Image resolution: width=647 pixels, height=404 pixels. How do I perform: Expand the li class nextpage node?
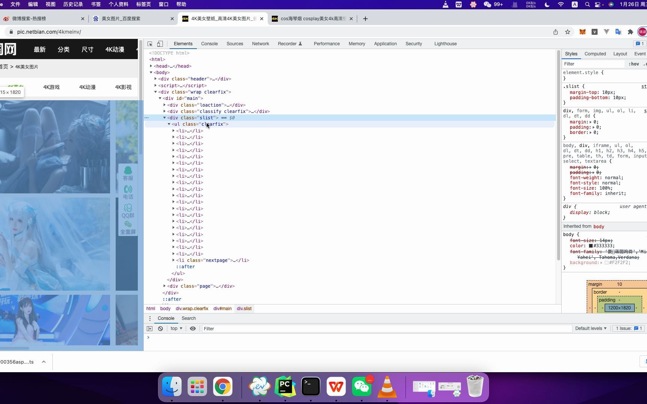point(174,260)
